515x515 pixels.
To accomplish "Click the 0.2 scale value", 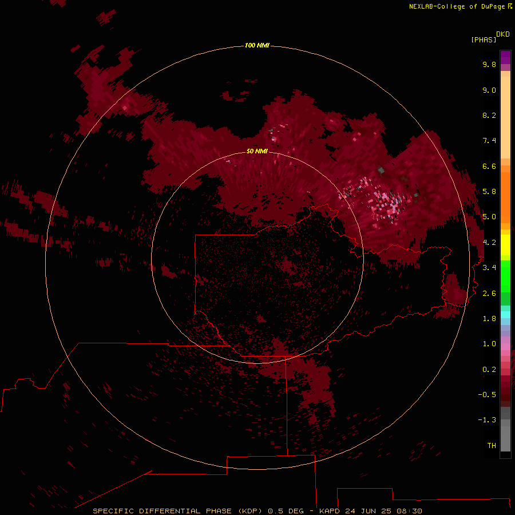I will [489, 370].
